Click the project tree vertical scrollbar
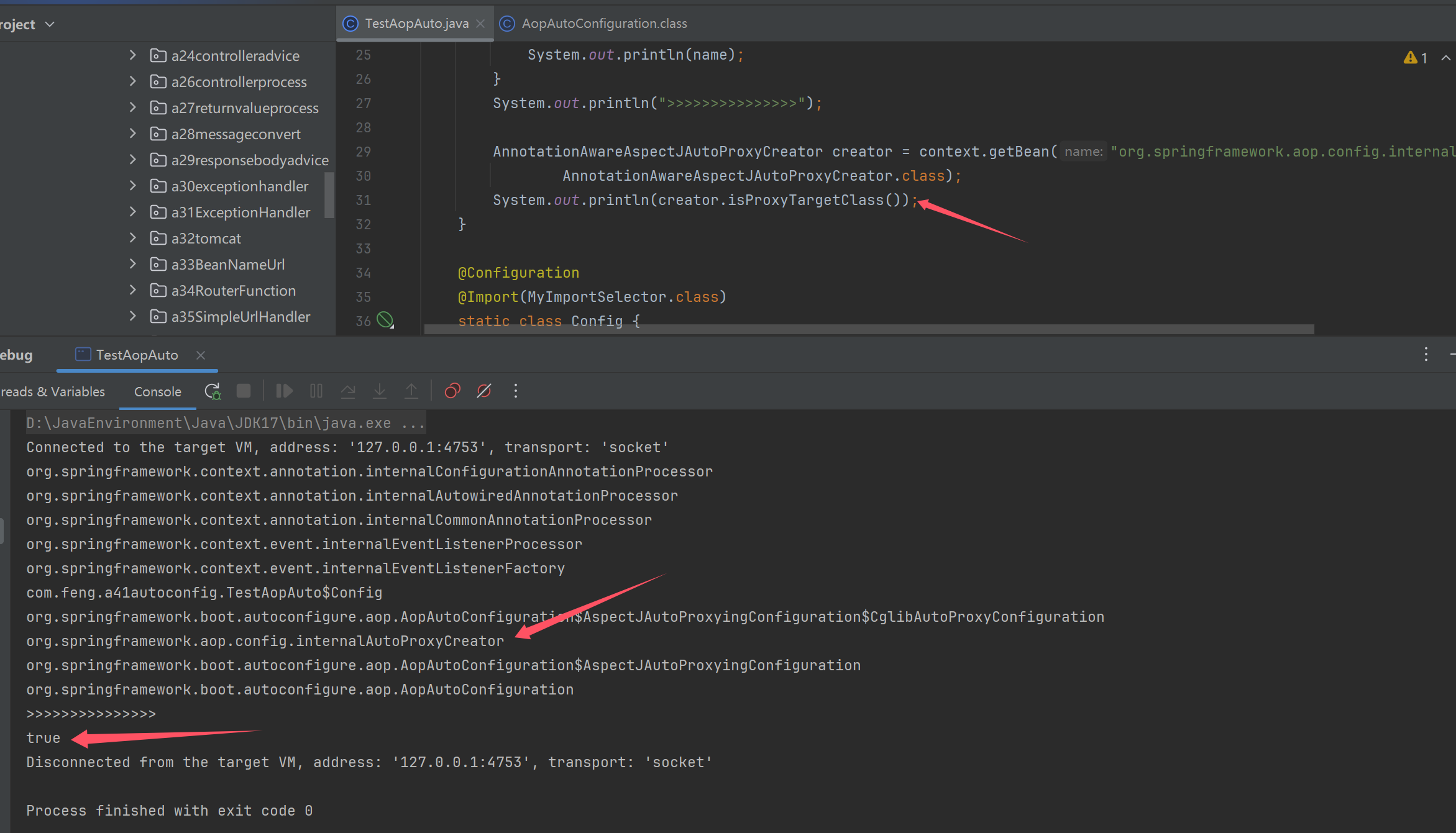The width and height of the screenshot is (1456, 833). pyautogui.click(x=329, y=194)
